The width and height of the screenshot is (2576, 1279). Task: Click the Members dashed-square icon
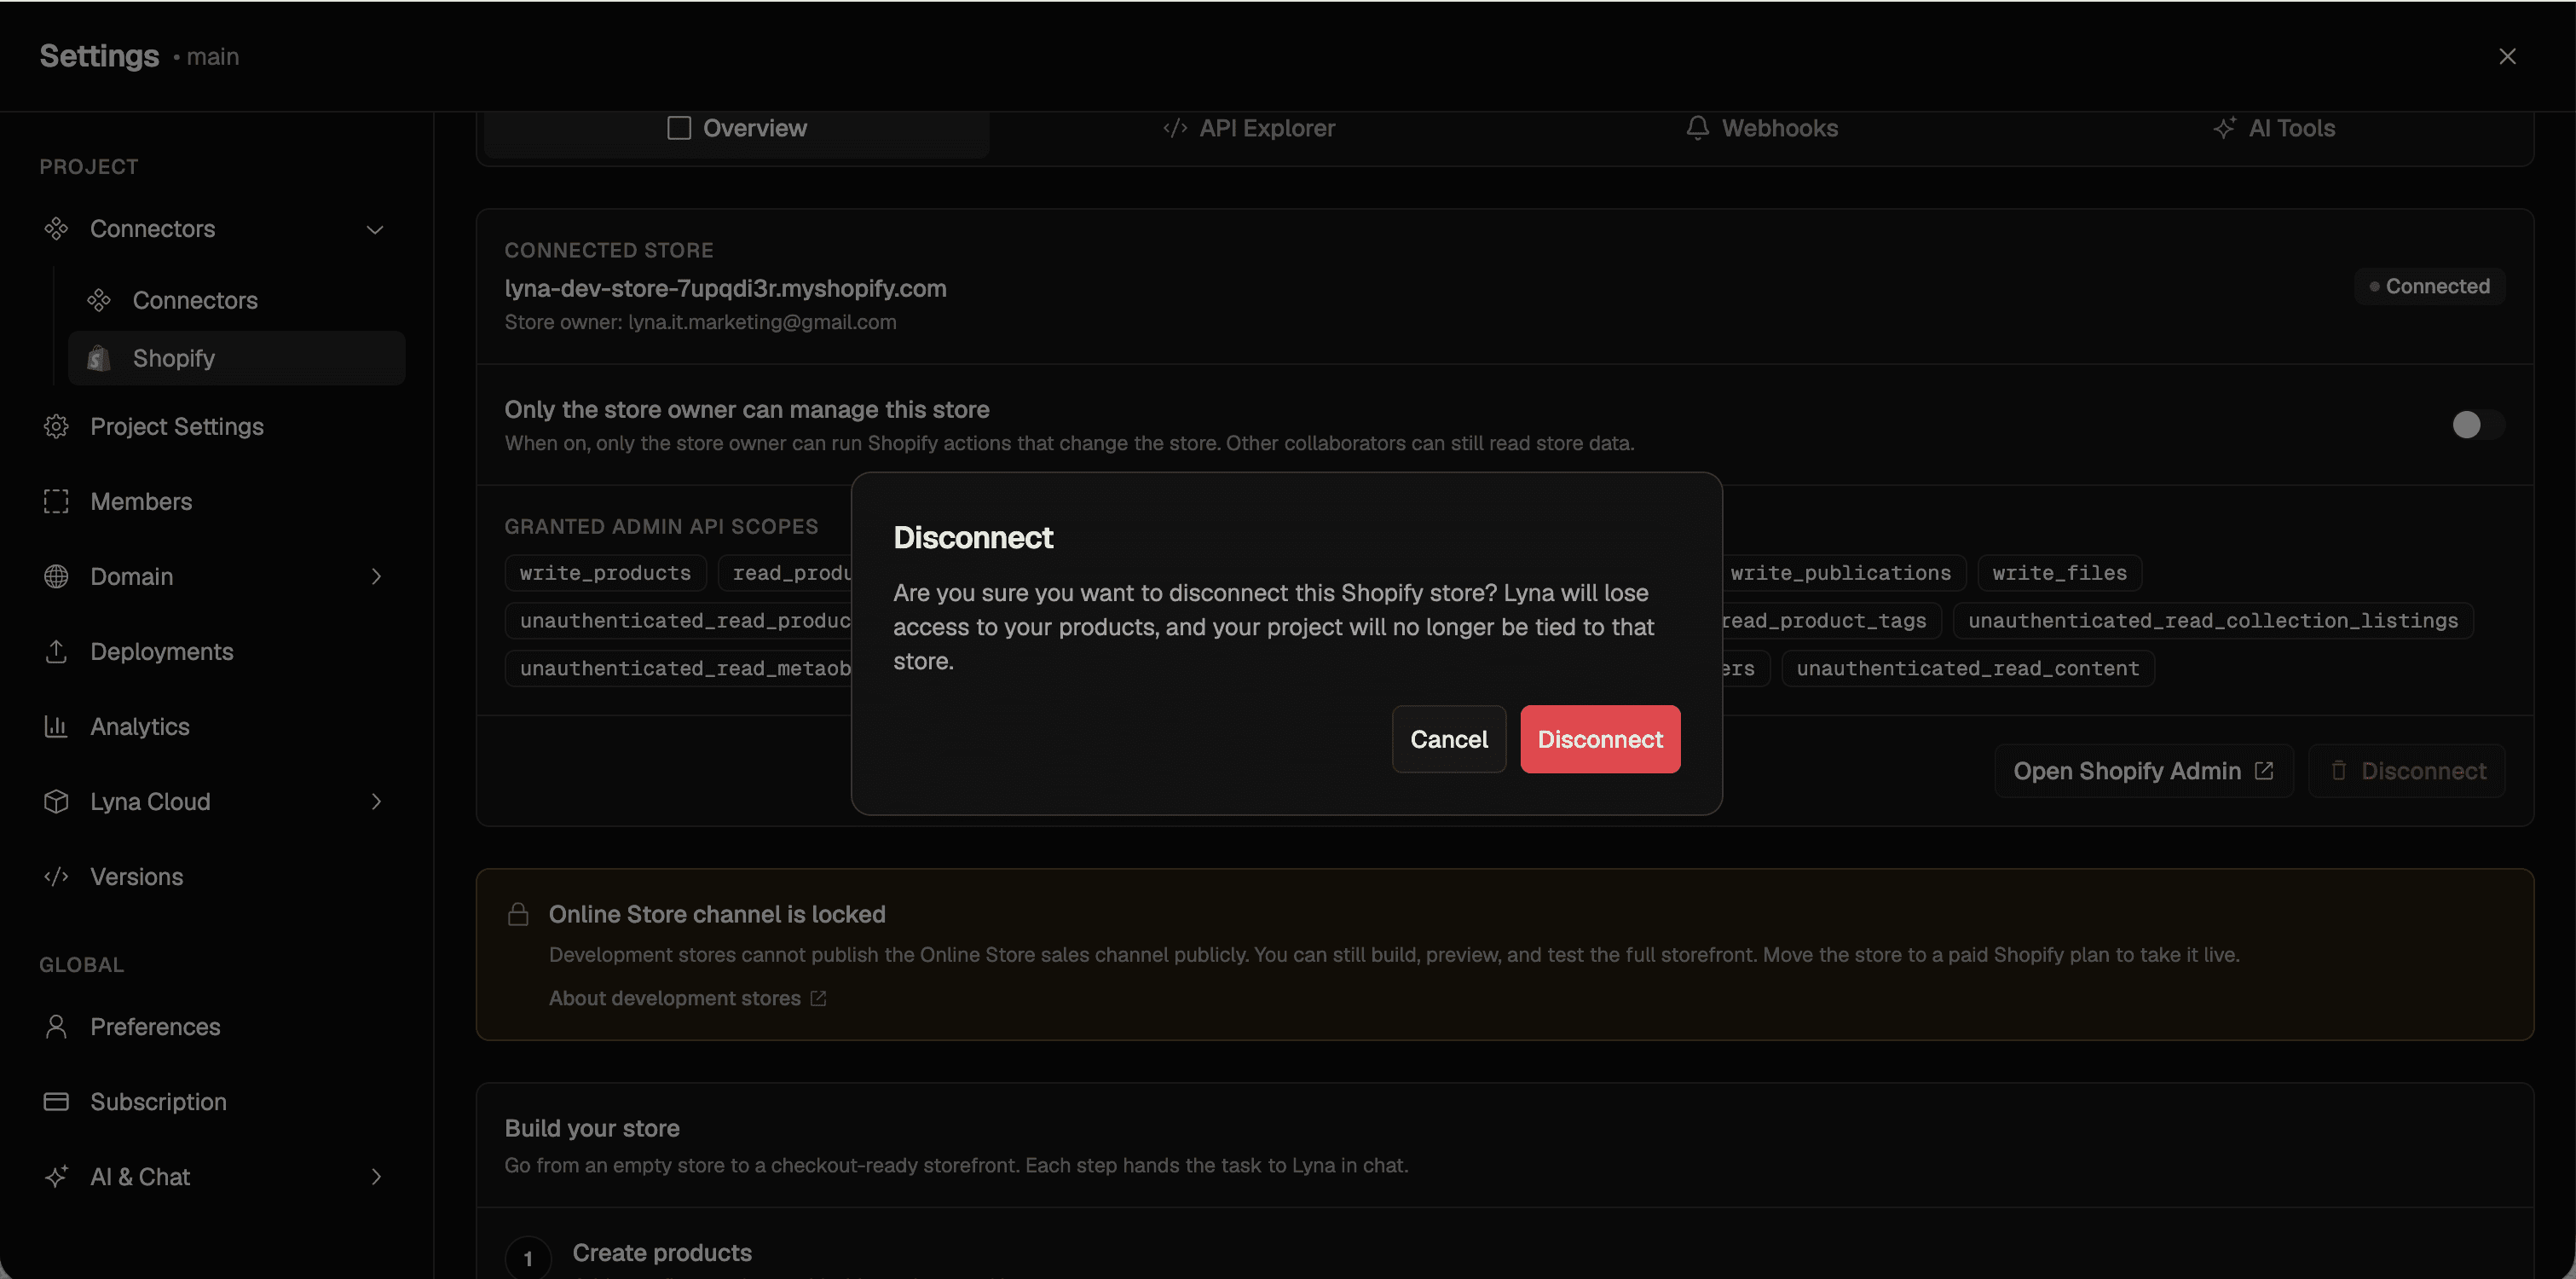[56, 501]
